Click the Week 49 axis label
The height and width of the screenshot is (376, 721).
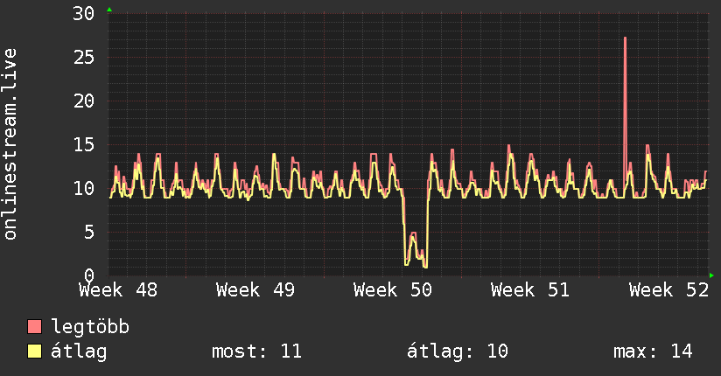[x=255, y=290]
